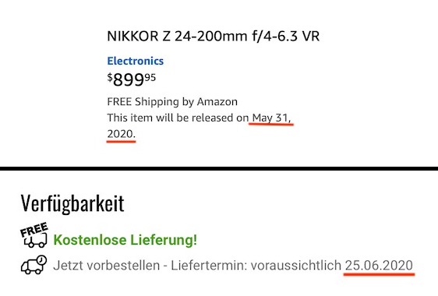Click Jetzt vorbestellen preorder text
Viewport: 438px width, 296px height.
(x=107, y=266)
